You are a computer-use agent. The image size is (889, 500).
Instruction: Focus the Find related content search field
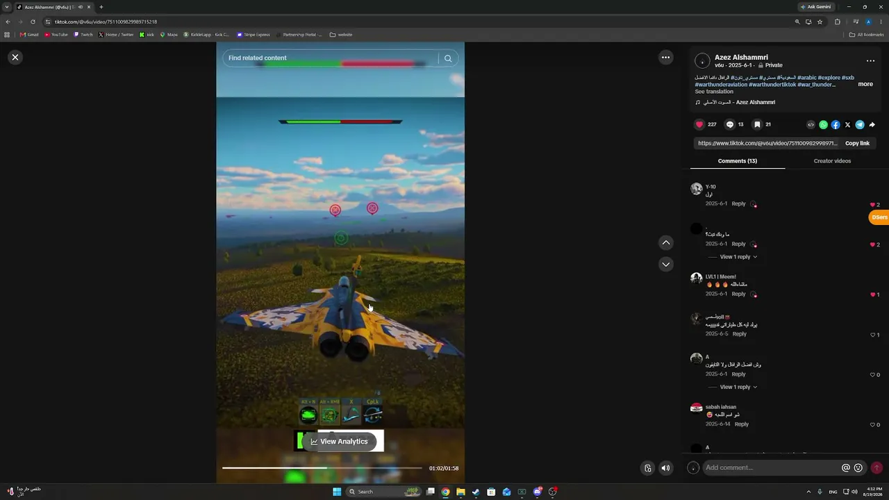(x=331, y=58)
